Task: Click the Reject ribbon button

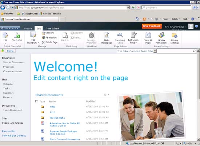Action: coord(76,37)
